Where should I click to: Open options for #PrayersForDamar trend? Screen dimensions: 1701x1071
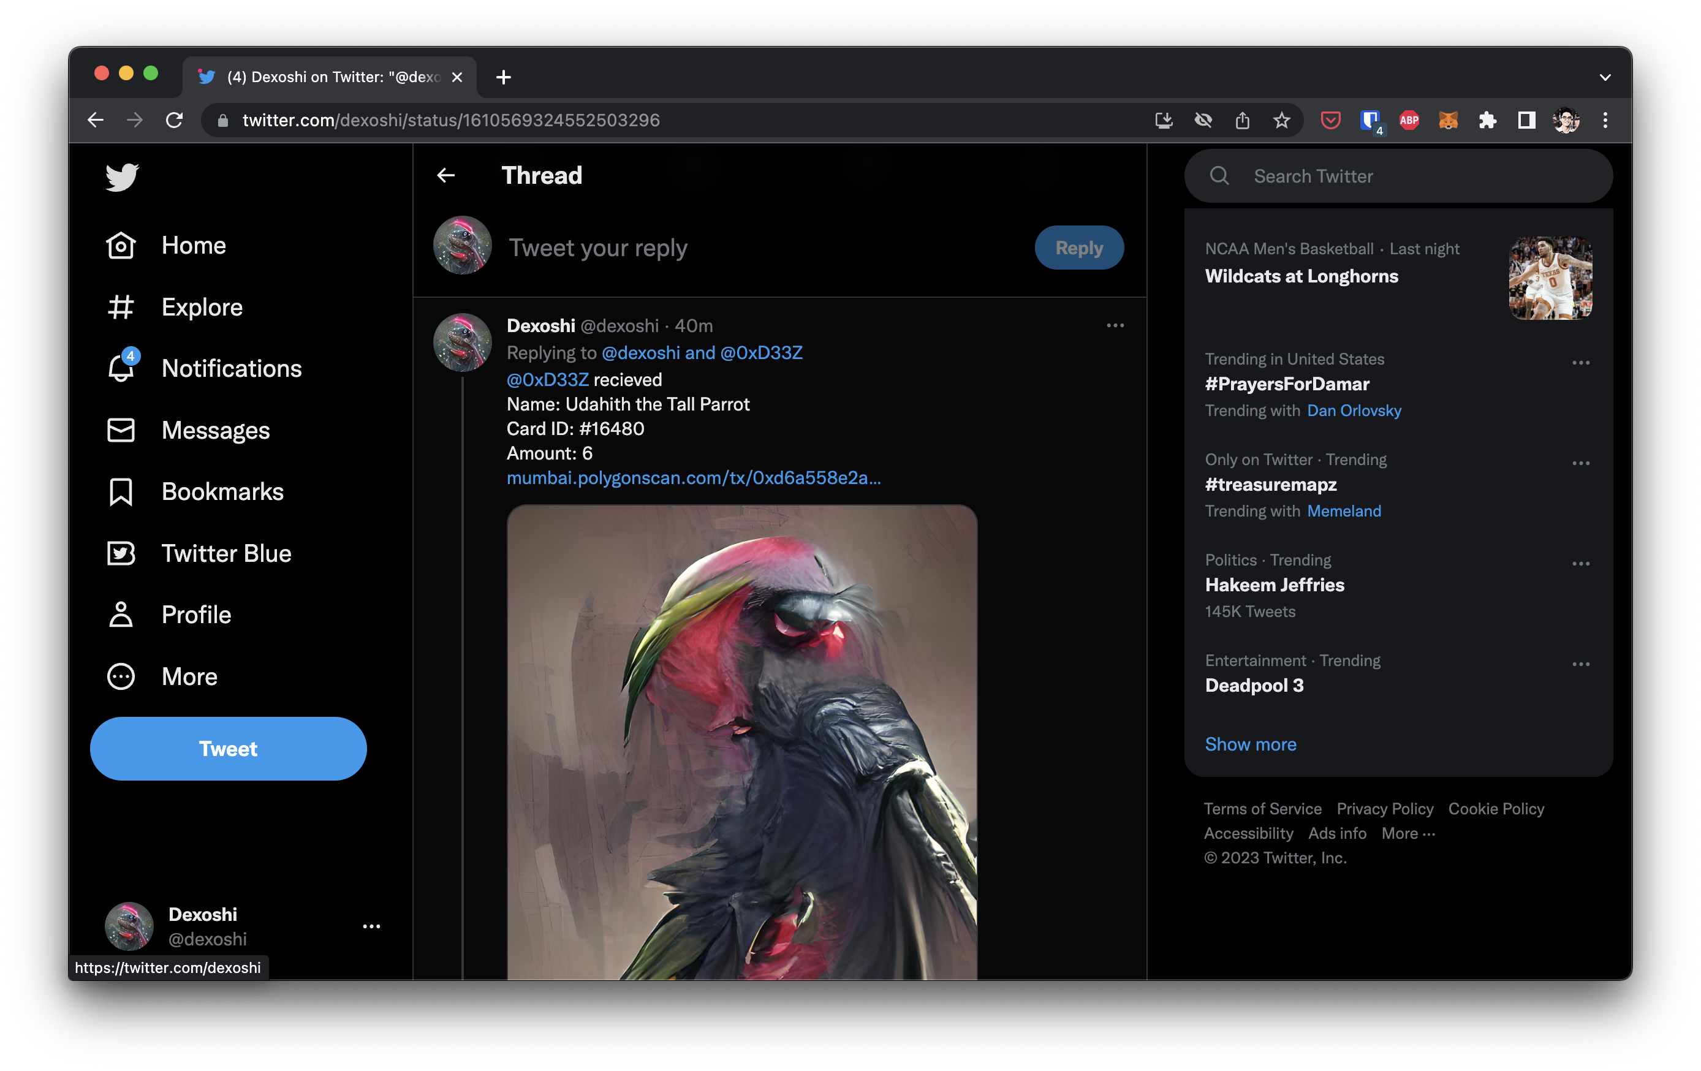click(1580, 363)
